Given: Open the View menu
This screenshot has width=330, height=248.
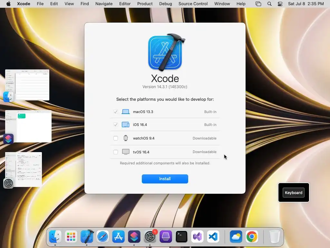Looking at the screenshot, I should 69,4.
